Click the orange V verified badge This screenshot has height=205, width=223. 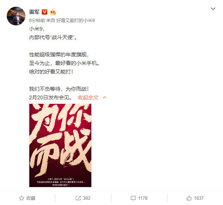[44, 12]
